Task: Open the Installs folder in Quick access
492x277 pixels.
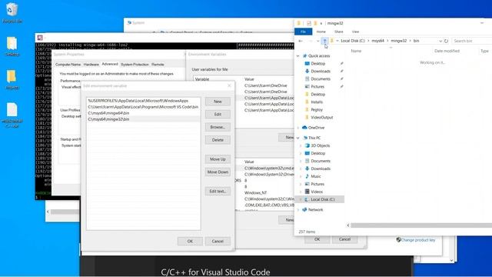Action: coord(317,102)
